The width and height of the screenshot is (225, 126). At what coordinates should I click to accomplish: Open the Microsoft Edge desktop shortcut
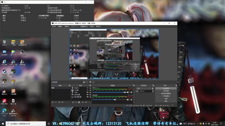pos(4,113)
